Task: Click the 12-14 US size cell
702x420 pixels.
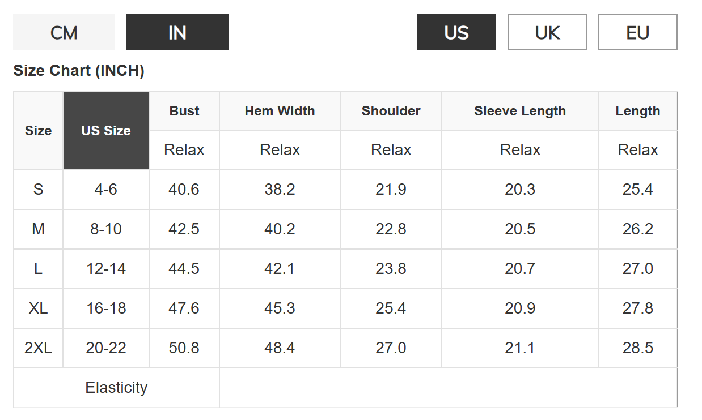Action: tap(106, 268)
